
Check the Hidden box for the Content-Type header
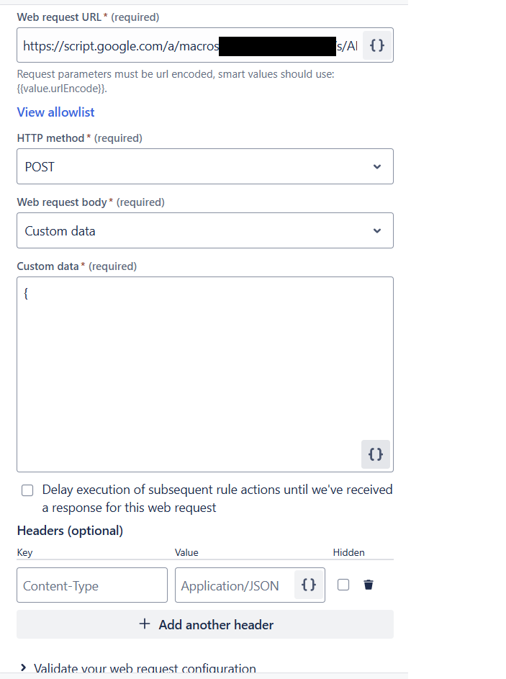pyautogui.click(x=343, y=585)
